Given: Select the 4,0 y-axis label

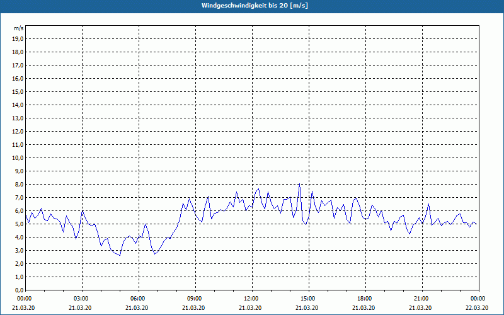Looking at the screenshot, I should [x=20, y=238].
